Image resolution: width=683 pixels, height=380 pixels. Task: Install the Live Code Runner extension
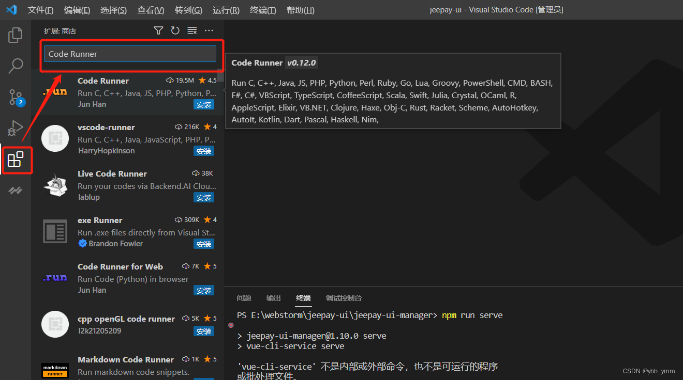pos(204,198)
